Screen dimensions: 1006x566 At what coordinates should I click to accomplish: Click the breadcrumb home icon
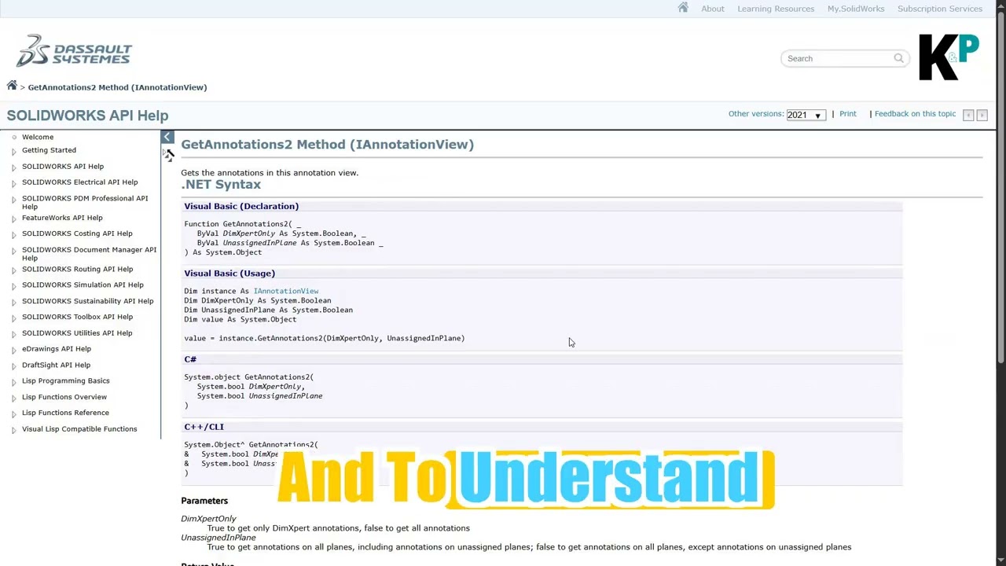click(12, 86)
